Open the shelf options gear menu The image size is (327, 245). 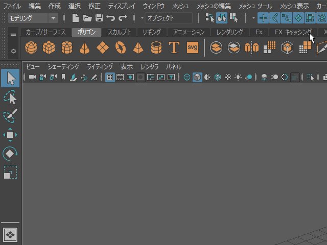click(13, 51)
